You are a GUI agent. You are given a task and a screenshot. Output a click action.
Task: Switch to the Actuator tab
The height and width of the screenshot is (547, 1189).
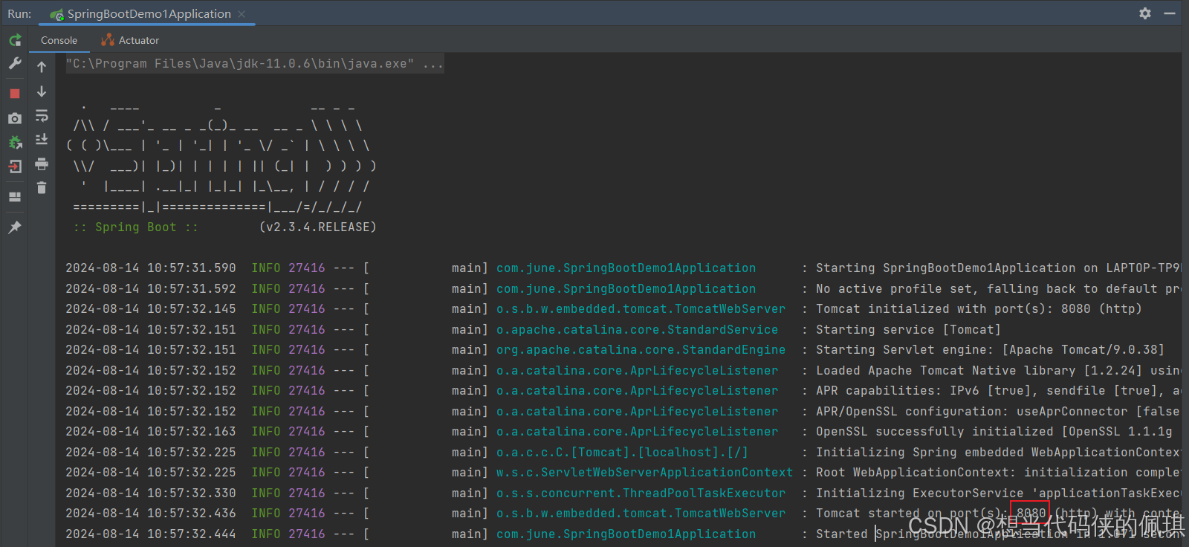coord(131,40)
